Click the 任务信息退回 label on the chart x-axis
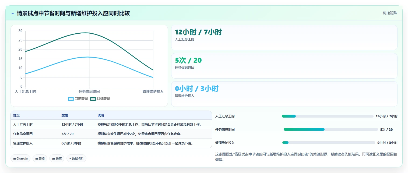 click(89, 91)
